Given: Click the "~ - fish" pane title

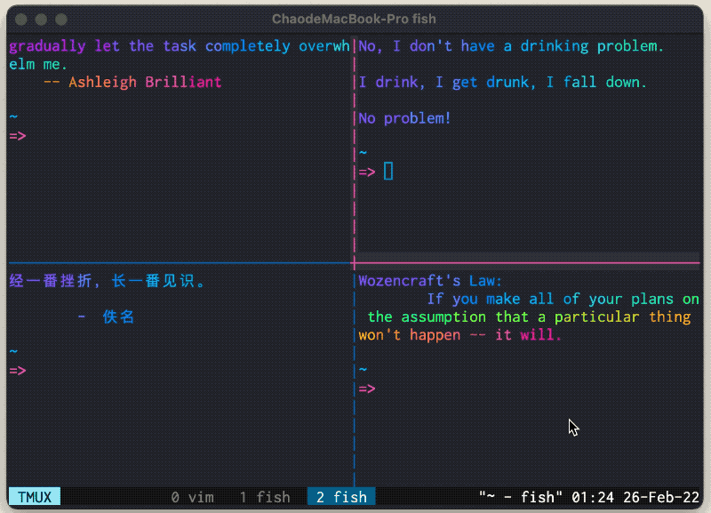Looking at the screenshot, I should pos(521,497).
